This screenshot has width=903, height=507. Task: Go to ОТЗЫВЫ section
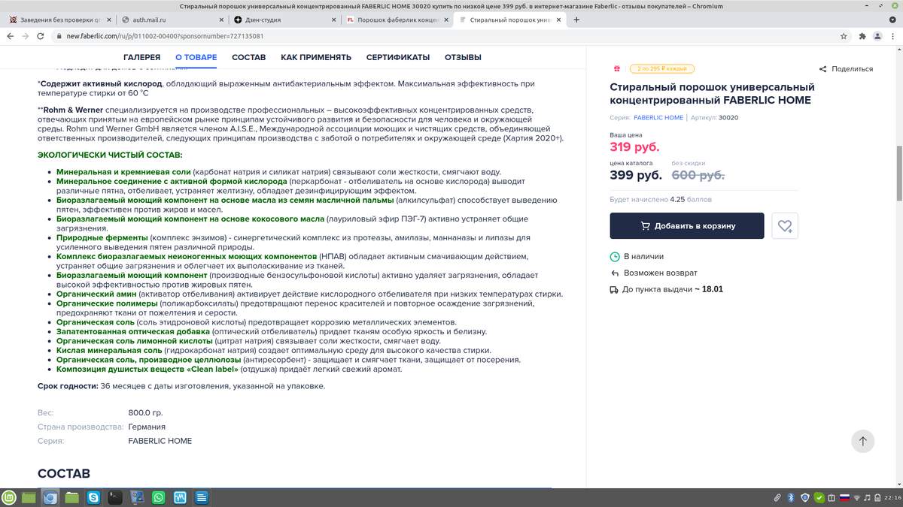[x=463, y=57]
